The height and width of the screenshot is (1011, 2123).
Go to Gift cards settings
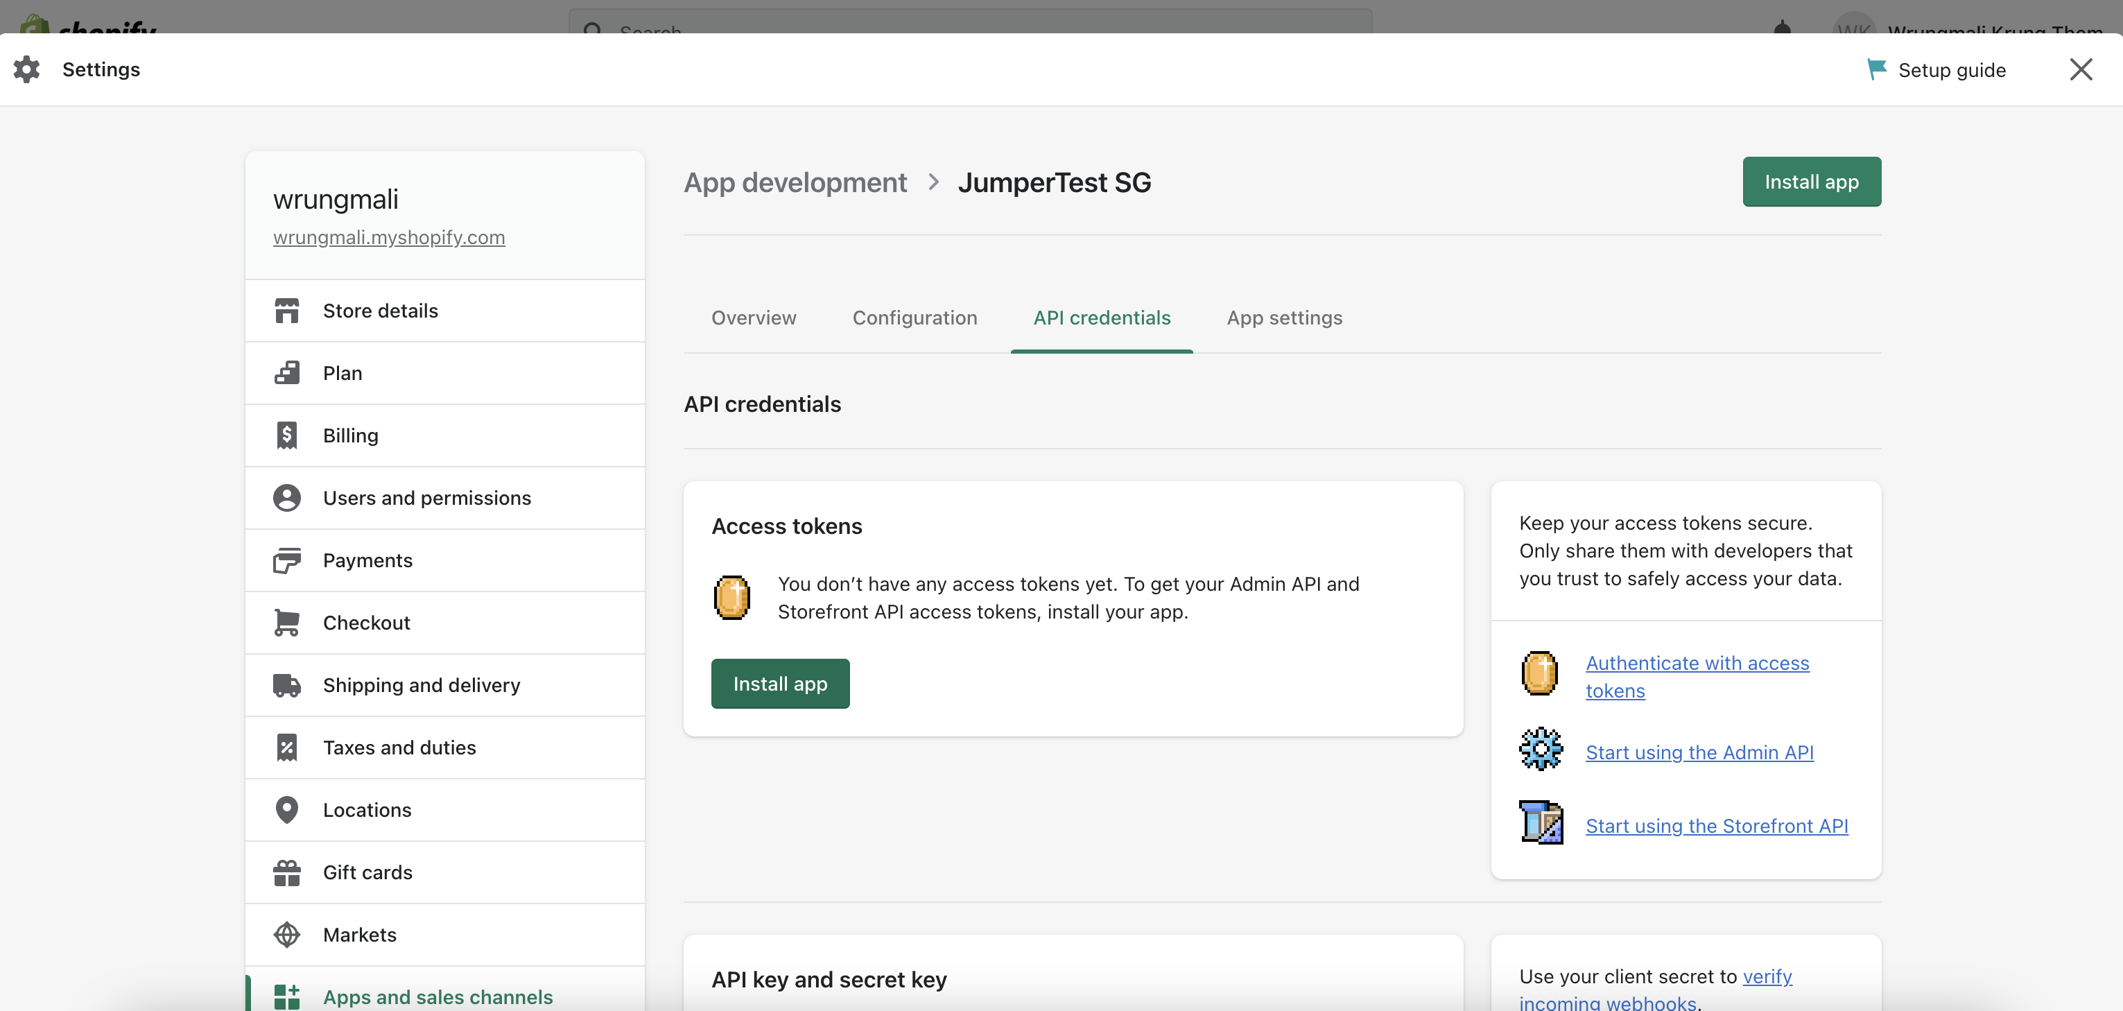445,872
